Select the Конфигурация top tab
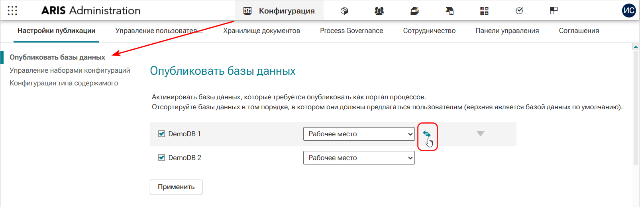 [279, 11]
